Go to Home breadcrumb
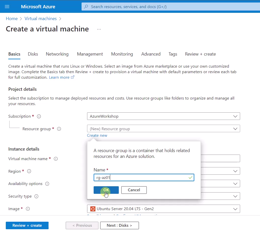260x231 pixels. (x=12, y=19)
